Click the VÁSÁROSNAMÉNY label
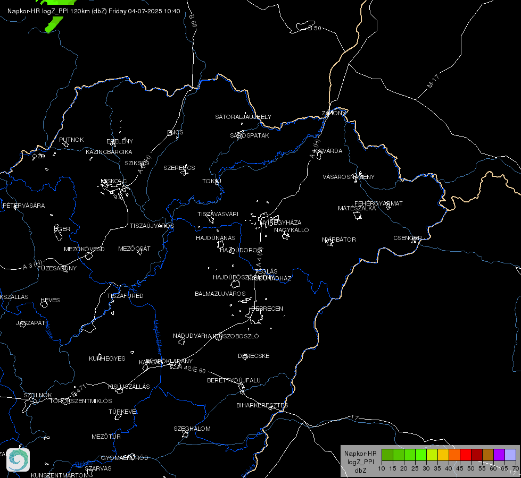 coord(349,177)
